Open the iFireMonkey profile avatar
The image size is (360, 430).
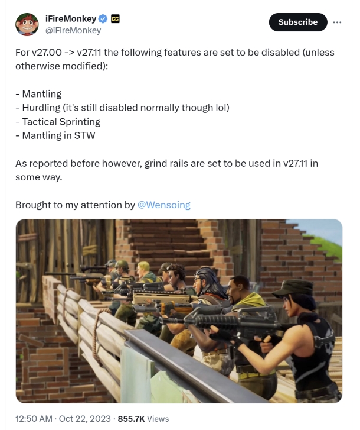tap(27, 24)
